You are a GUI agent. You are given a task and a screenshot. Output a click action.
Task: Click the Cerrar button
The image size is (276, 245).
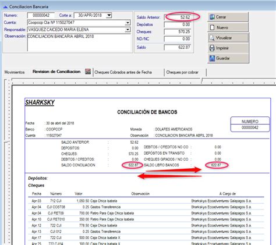coord(228,17)
